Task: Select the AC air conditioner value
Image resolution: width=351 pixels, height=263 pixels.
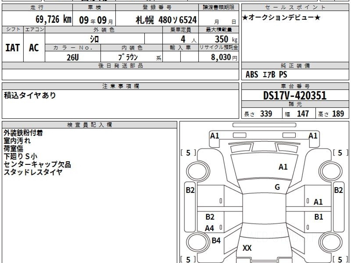Action: tap(34, 48)
